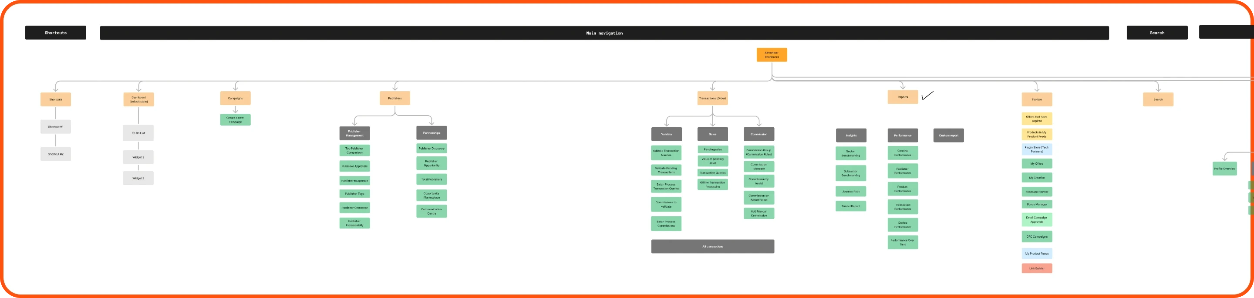Click the Add Manual Commission node
The width and height of the screenshot is (1254, 298).
tap(759, 214)
